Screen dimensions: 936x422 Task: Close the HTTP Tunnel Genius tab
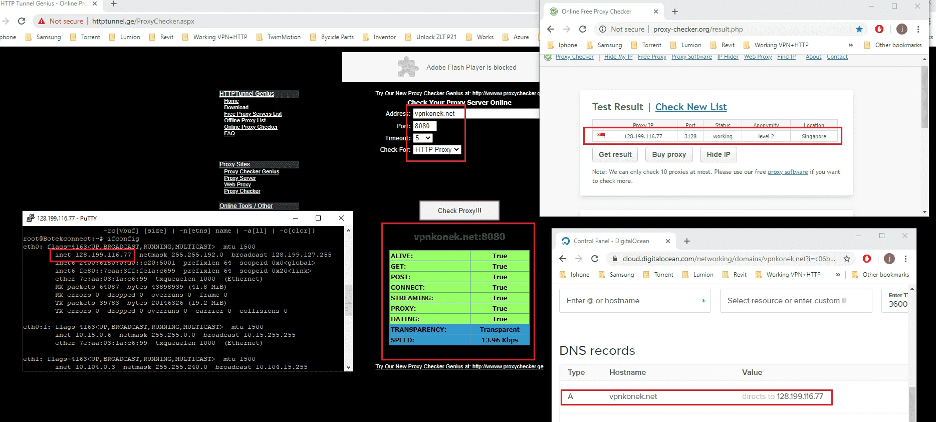click(95, 4)
